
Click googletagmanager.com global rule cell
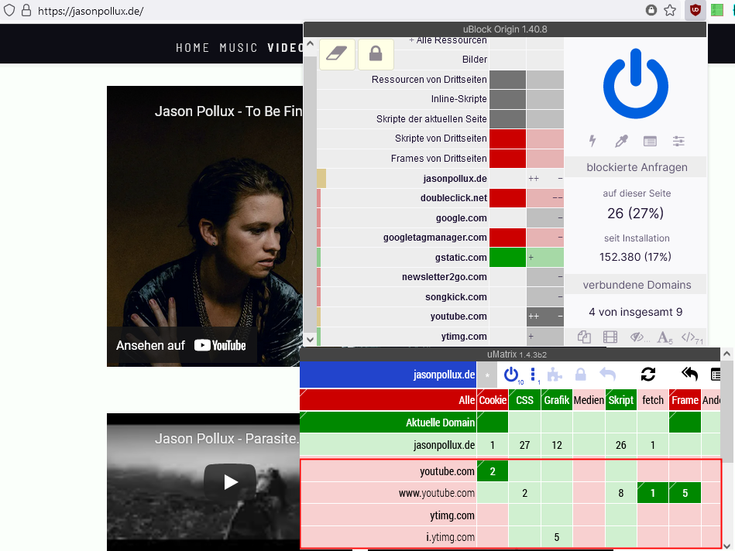(x=507, y=238)
